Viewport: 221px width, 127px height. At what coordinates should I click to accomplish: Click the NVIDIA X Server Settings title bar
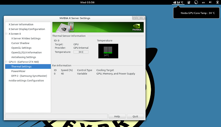coord(75,18)
